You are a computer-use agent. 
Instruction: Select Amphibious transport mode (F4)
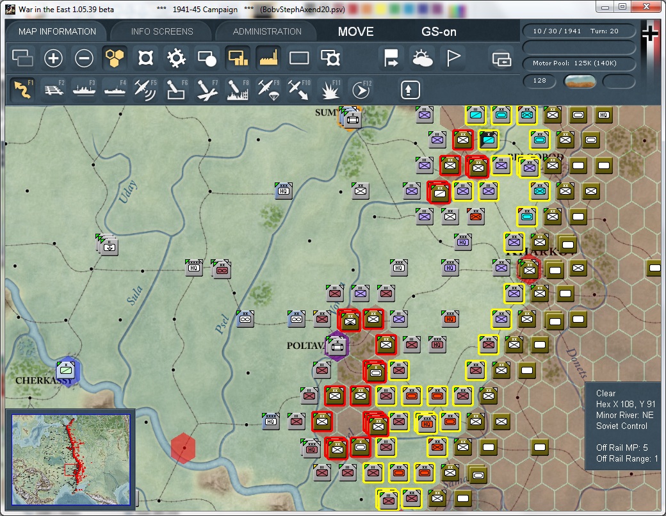point(115,89)
